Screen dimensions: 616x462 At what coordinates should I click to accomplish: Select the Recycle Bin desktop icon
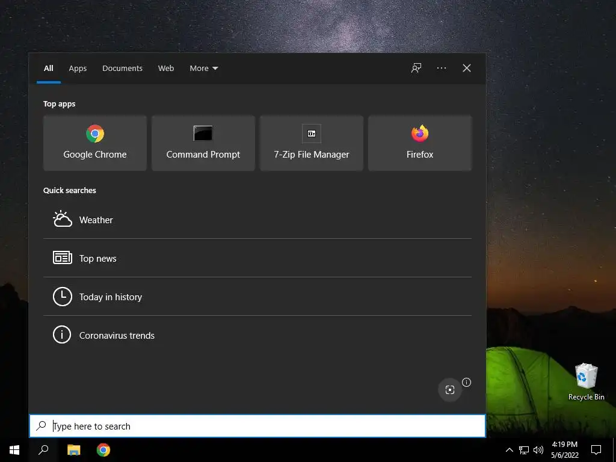(x=586, y=382)
